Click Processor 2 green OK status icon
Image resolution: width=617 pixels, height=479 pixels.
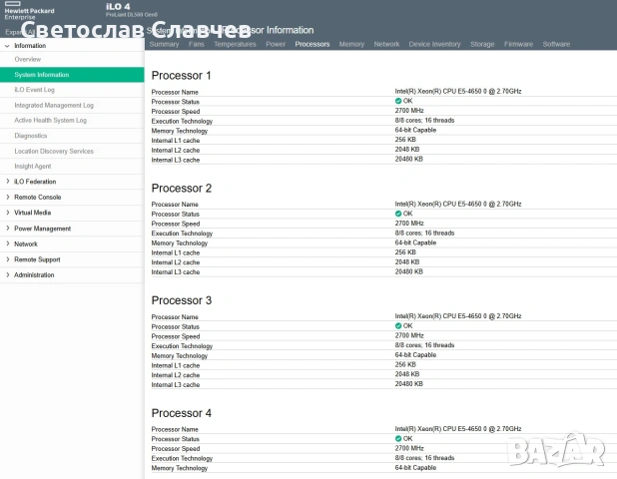[398, 214]
